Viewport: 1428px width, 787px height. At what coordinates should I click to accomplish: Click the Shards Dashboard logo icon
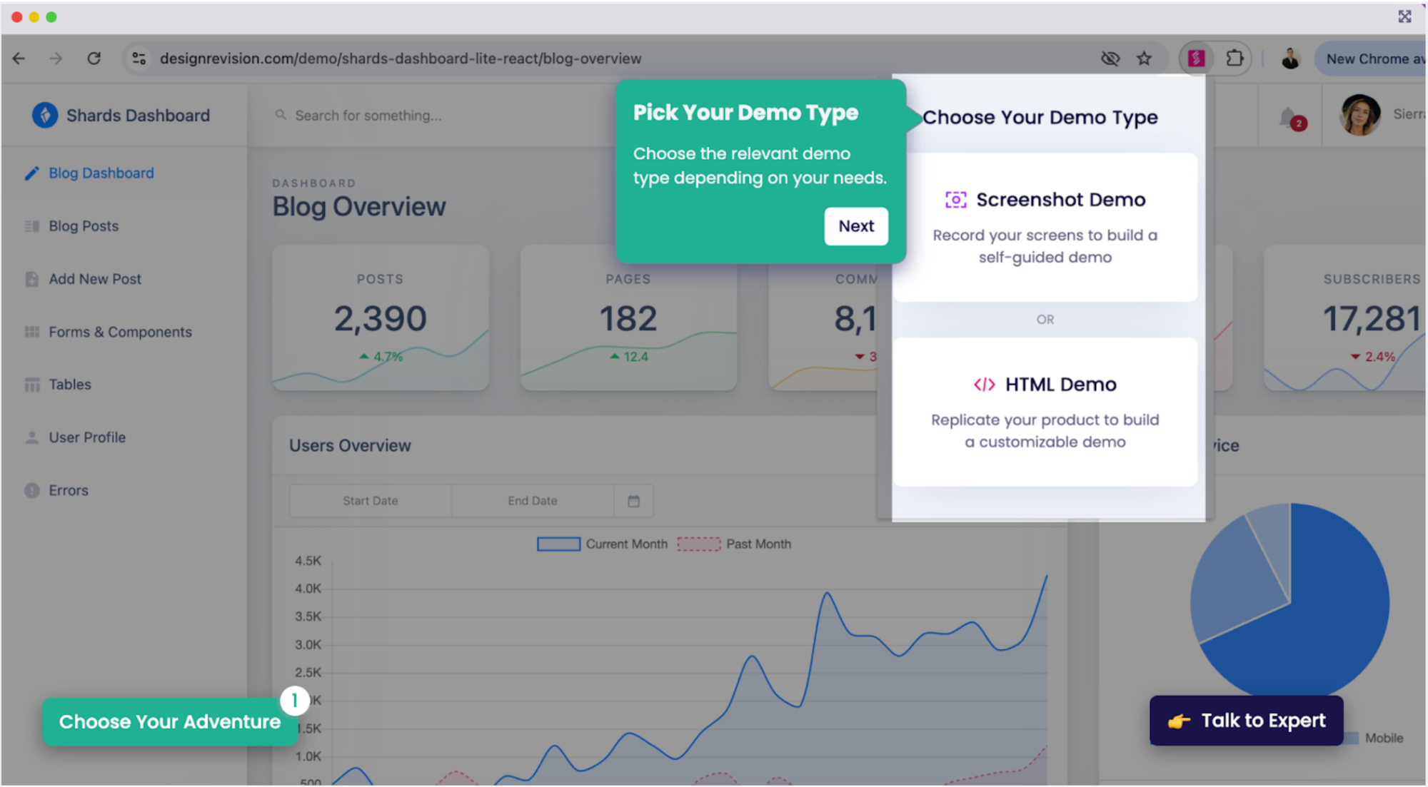45,115
